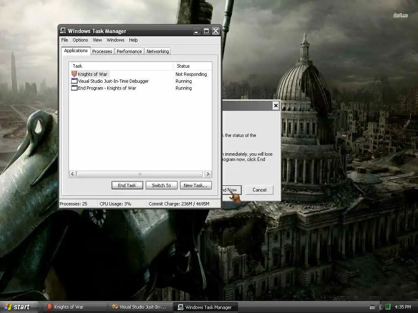Close the Windows Task Manager window
418x313 pixels.
click(x=216, y=31)
